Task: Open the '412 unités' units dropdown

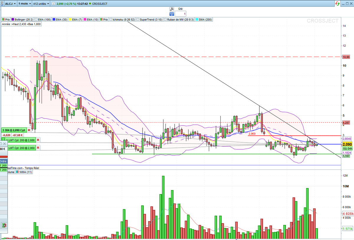Action: point(42,4)
